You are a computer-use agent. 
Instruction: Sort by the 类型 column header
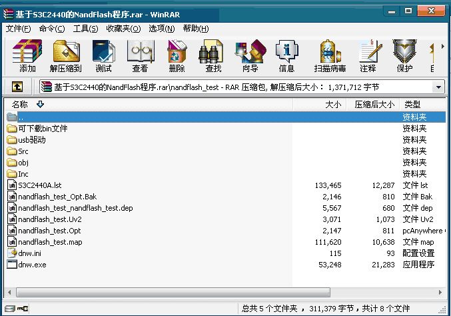(x=422, y=105)
